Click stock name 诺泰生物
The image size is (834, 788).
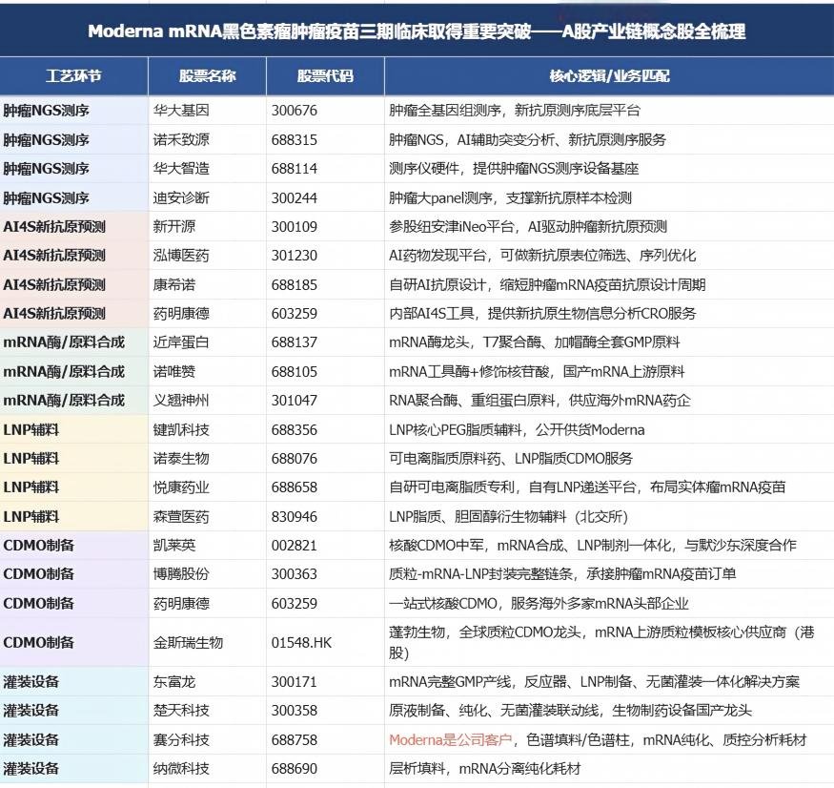point(181,459)
